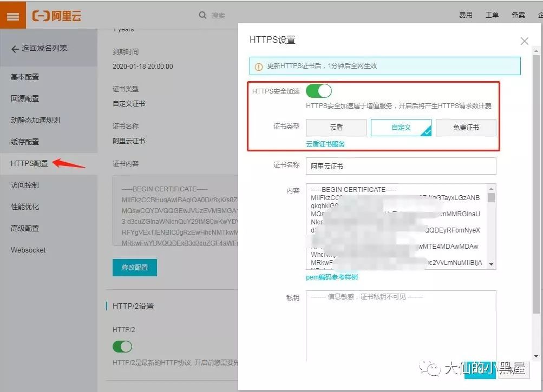Click the 搜索 search field

[x=219, y=15]
